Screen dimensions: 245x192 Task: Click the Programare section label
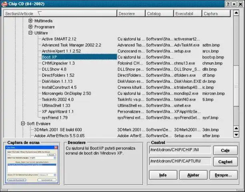[x=44, y=27]
